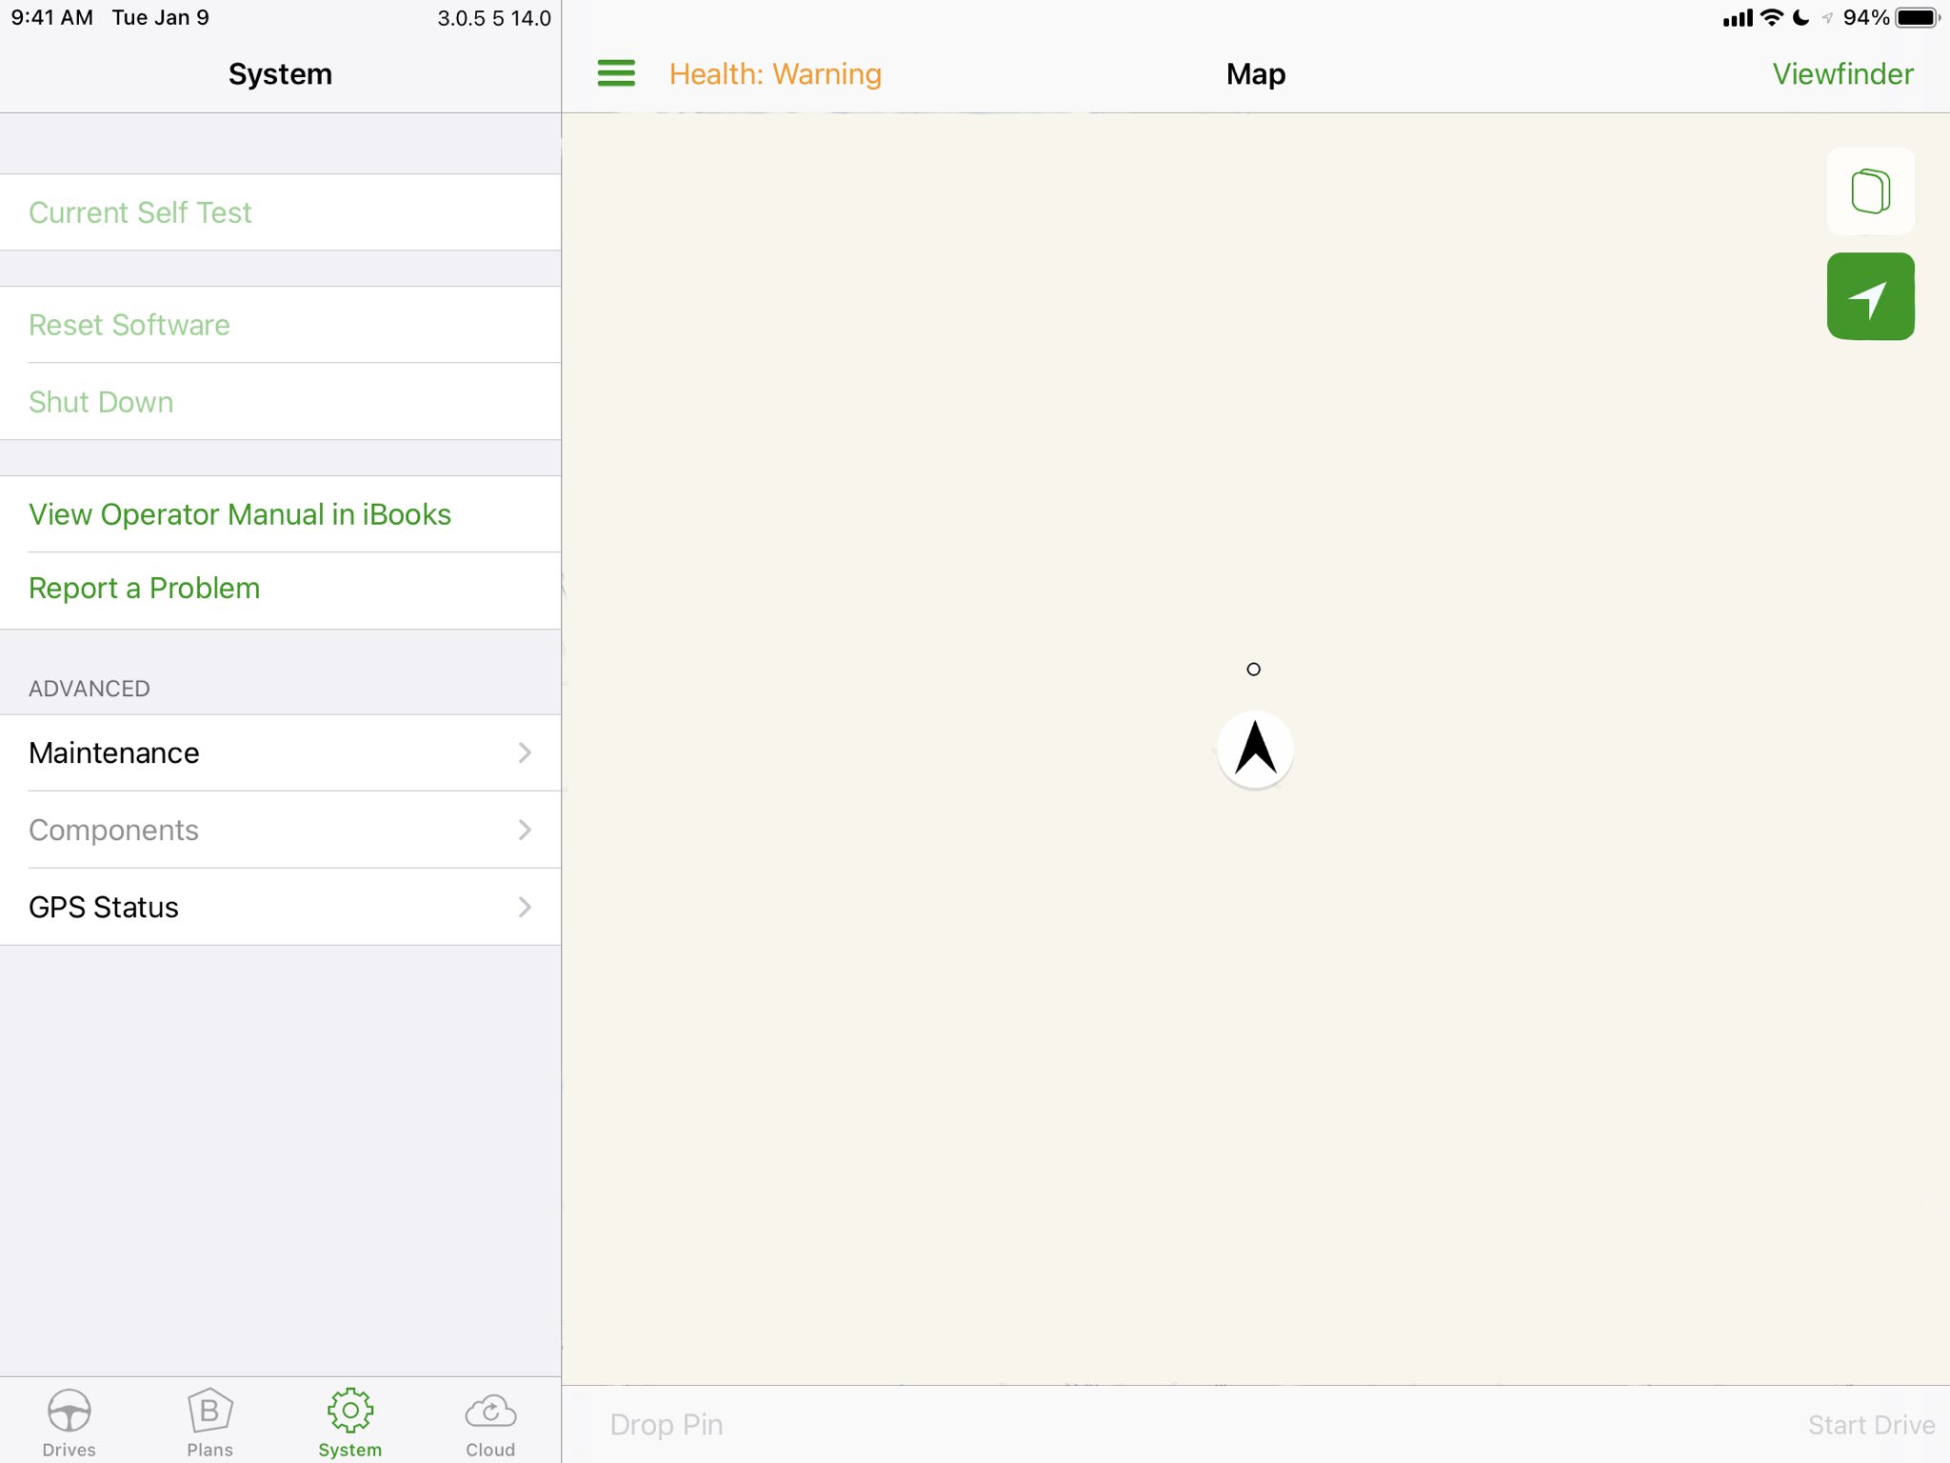Tap Report a Problem
Screen dimensions: 1950x1463
145,588
